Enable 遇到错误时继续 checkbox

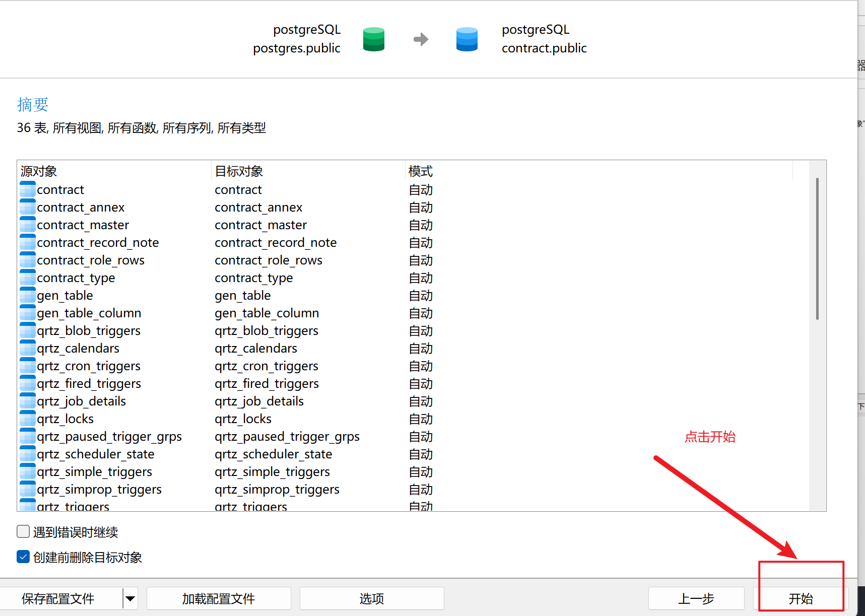click(x=23, y=532)
